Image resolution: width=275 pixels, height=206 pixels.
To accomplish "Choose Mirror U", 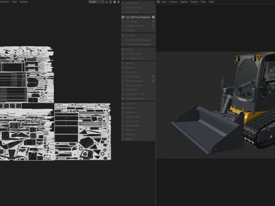I will 138,64.
